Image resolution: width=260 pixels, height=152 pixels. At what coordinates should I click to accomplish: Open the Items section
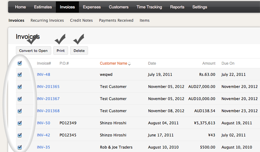[x=144, y=20]
